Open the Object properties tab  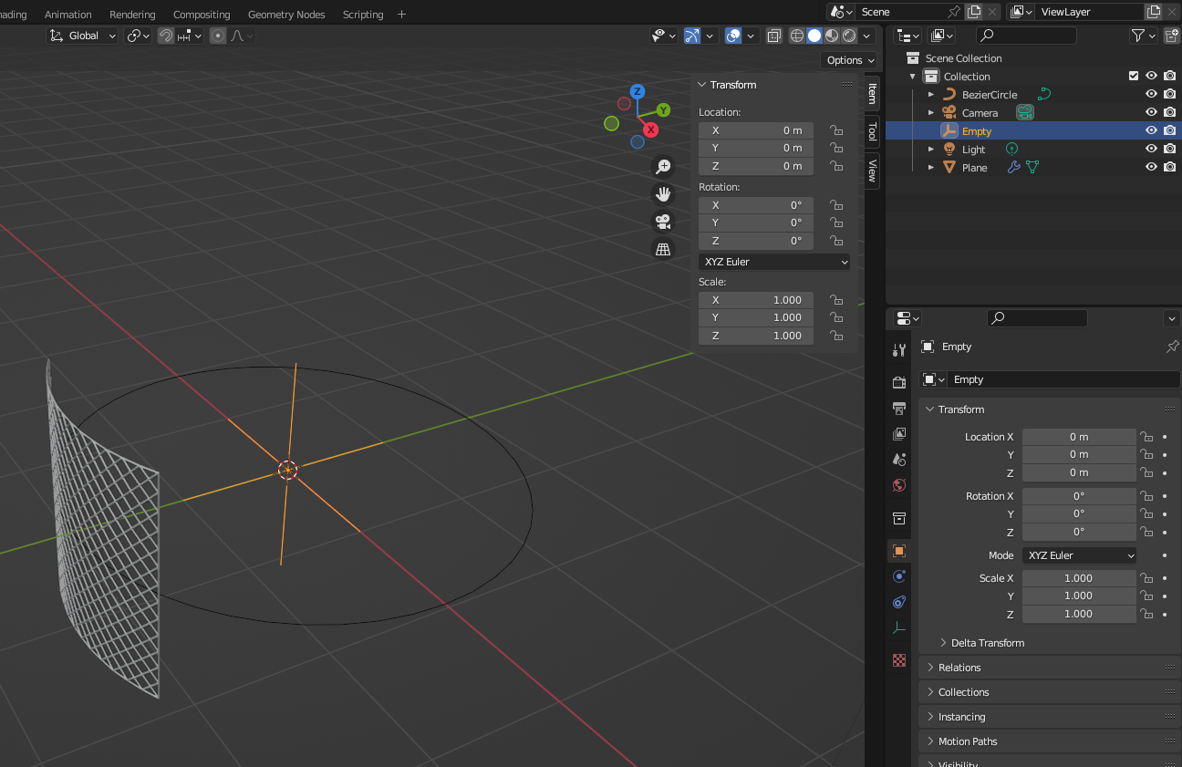point(899,551)
